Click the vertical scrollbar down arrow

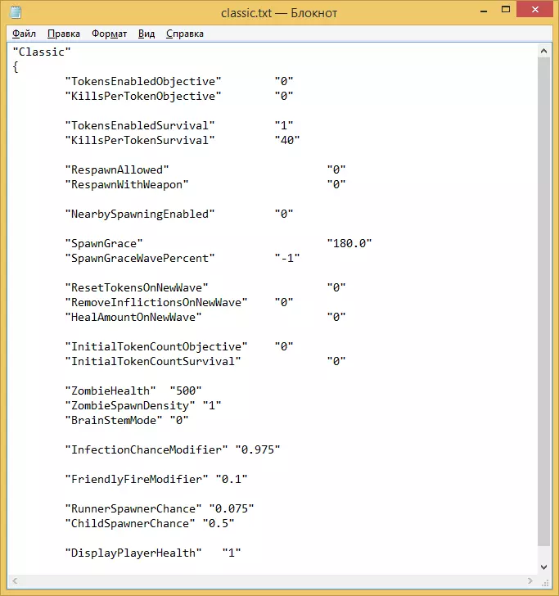coord(543,567)
